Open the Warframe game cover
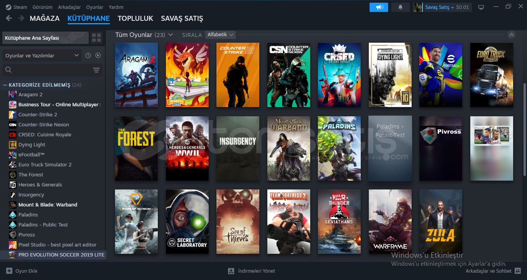Image resolution: width=527 pixels, height=280 pixels. click(390, 221)
